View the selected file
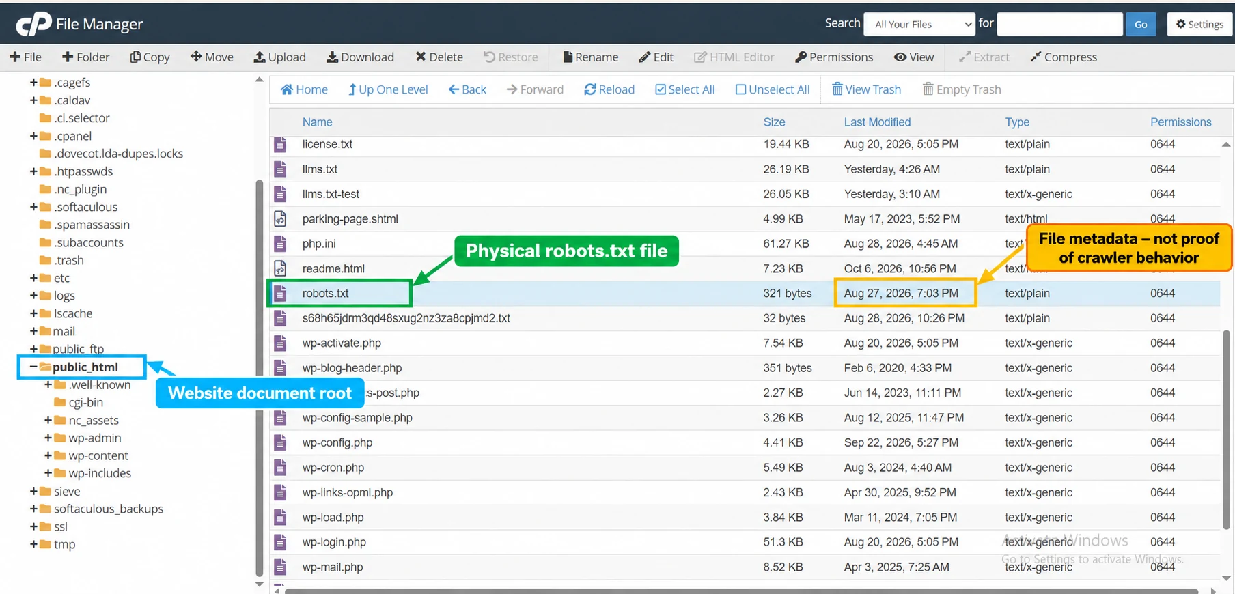 coord(914,57)
